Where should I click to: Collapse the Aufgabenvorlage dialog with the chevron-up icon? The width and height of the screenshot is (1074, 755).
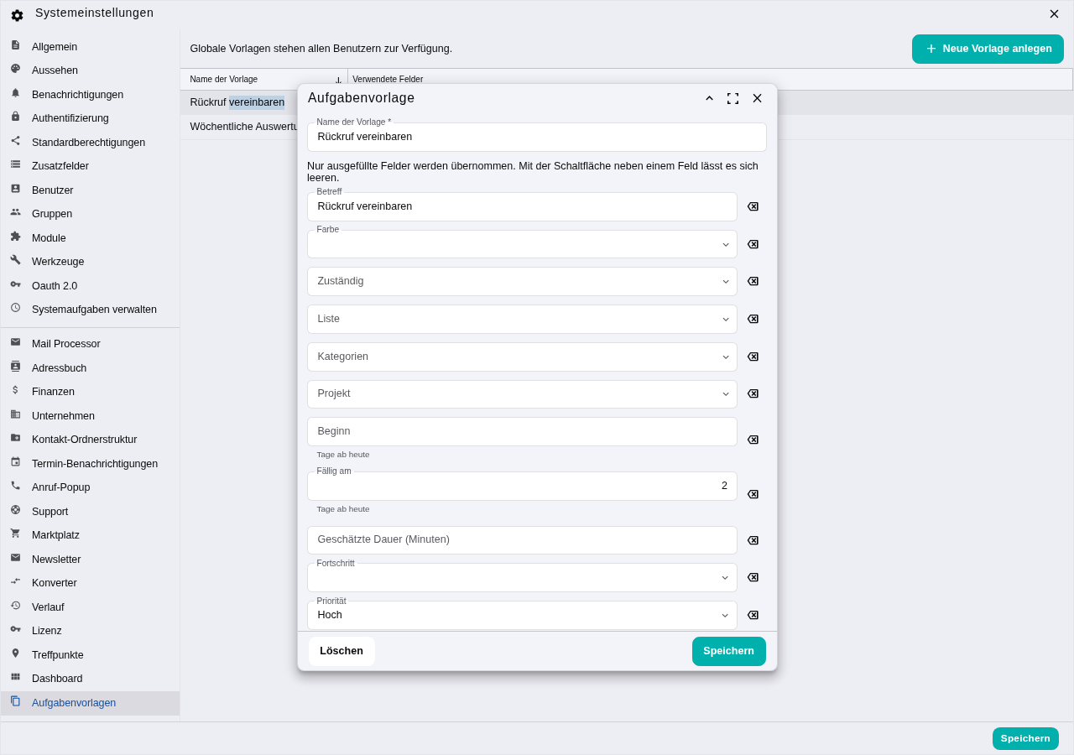click(709, 98)
